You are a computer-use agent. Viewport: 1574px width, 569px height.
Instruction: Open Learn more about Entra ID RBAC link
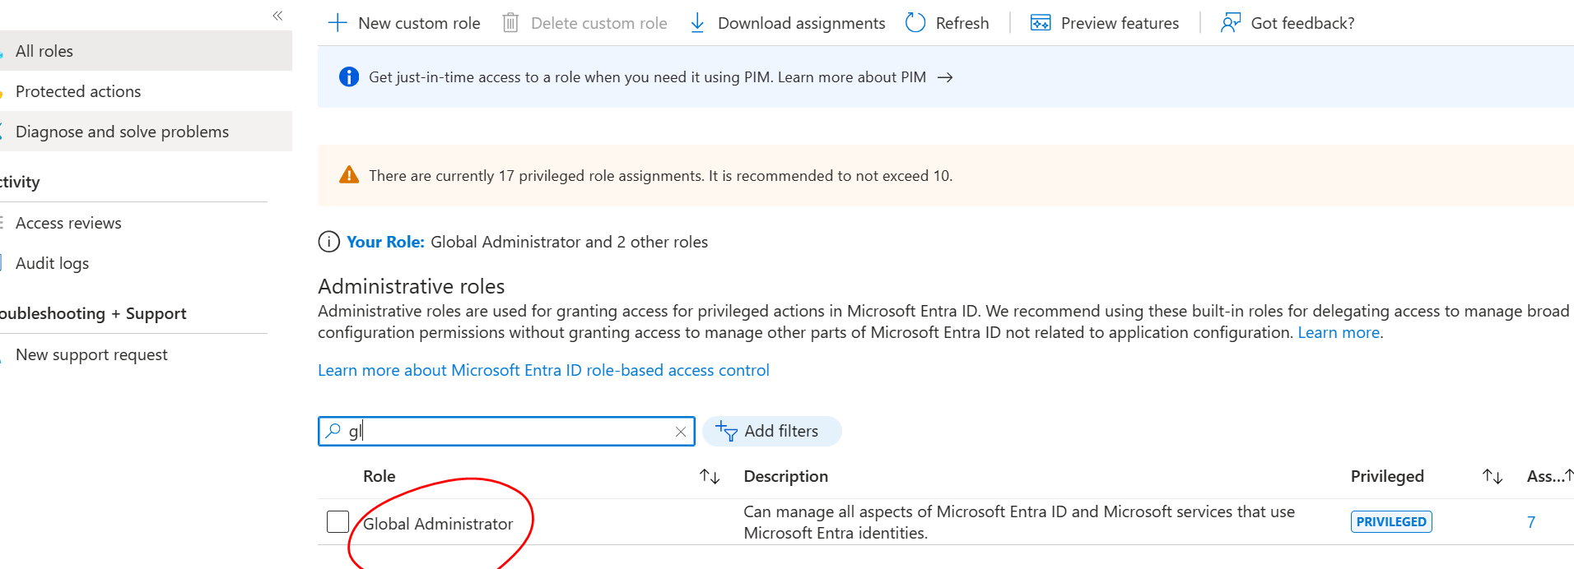(543, 370)
